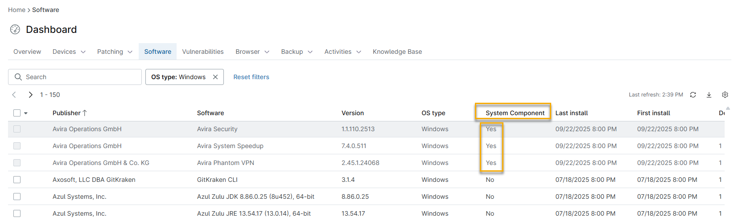The height and width of the screenshot is (221, 734).
Task: Select checkbox for Azul Zulu JDK row
Action: (17, 197)
